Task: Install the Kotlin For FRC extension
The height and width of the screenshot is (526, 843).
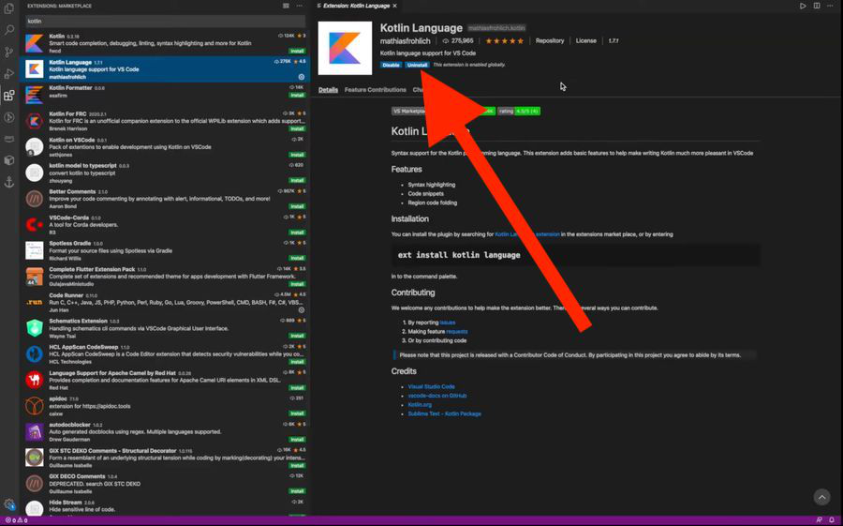Action: tap(297, 128)
